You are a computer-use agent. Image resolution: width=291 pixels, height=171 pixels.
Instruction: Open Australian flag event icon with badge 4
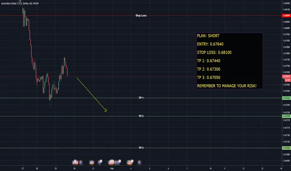point(118,162)
